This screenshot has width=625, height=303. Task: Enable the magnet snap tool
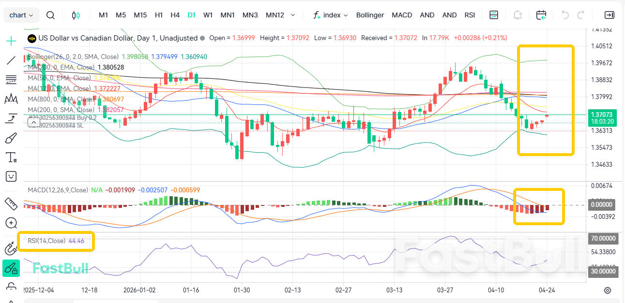11,248
